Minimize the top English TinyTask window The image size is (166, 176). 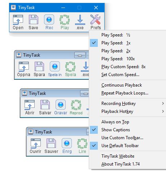(x=63, y=8)
